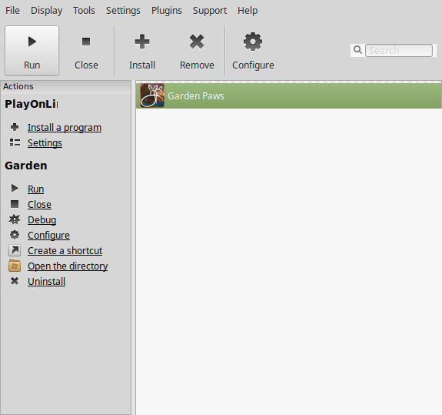442x415 pixels.
Task: Click the Debug bug icon in sidebar
Action: 15,219
